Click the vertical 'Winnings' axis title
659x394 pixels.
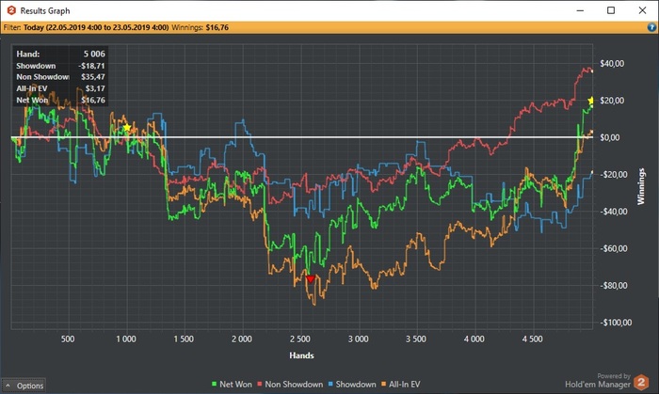click(641, 186)
